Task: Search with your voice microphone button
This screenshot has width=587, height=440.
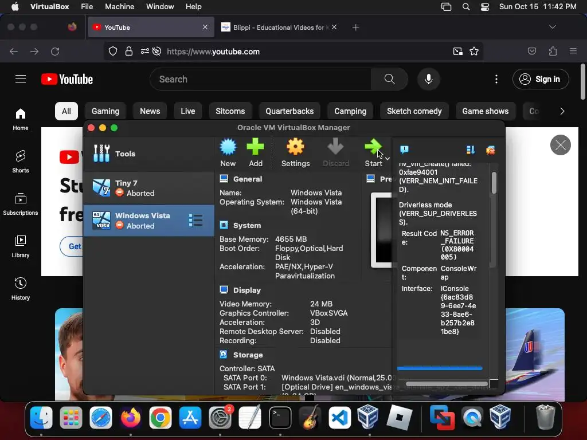Action: (429, 79)
